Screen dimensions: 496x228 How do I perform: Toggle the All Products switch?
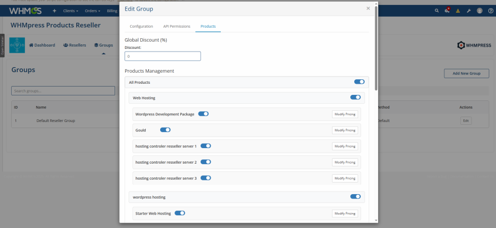(x=359, y=82)
